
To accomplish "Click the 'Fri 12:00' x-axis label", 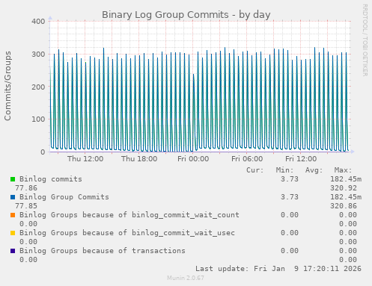I will point(301,159).
